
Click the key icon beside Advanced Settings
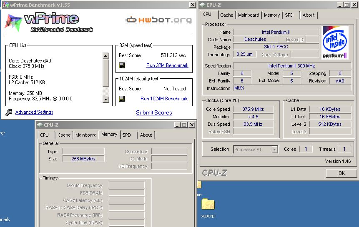click(x=9, y=112)
